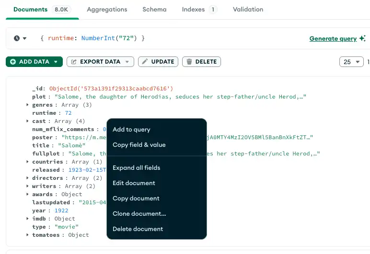
Task: Click the Generate query sparkle icon
Action: [362, 39]
